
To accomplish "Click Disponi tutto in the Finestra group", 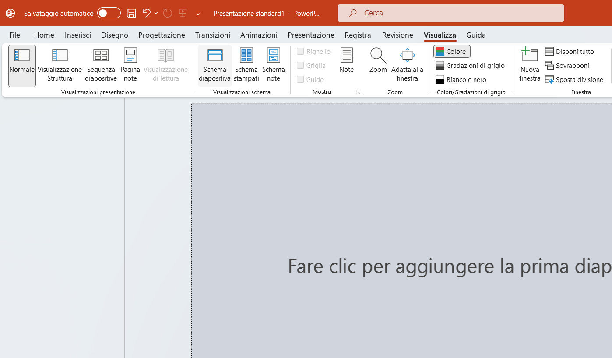I will tap(569, 51).
